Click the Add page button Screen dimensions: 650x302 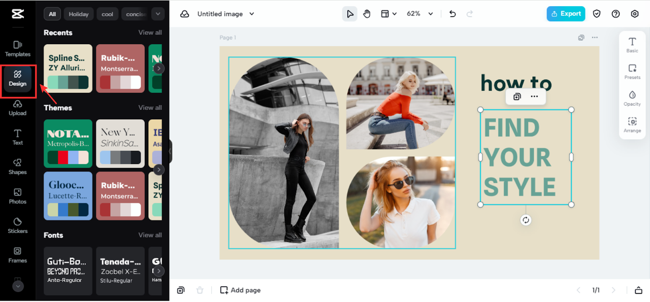pos(240,290)
